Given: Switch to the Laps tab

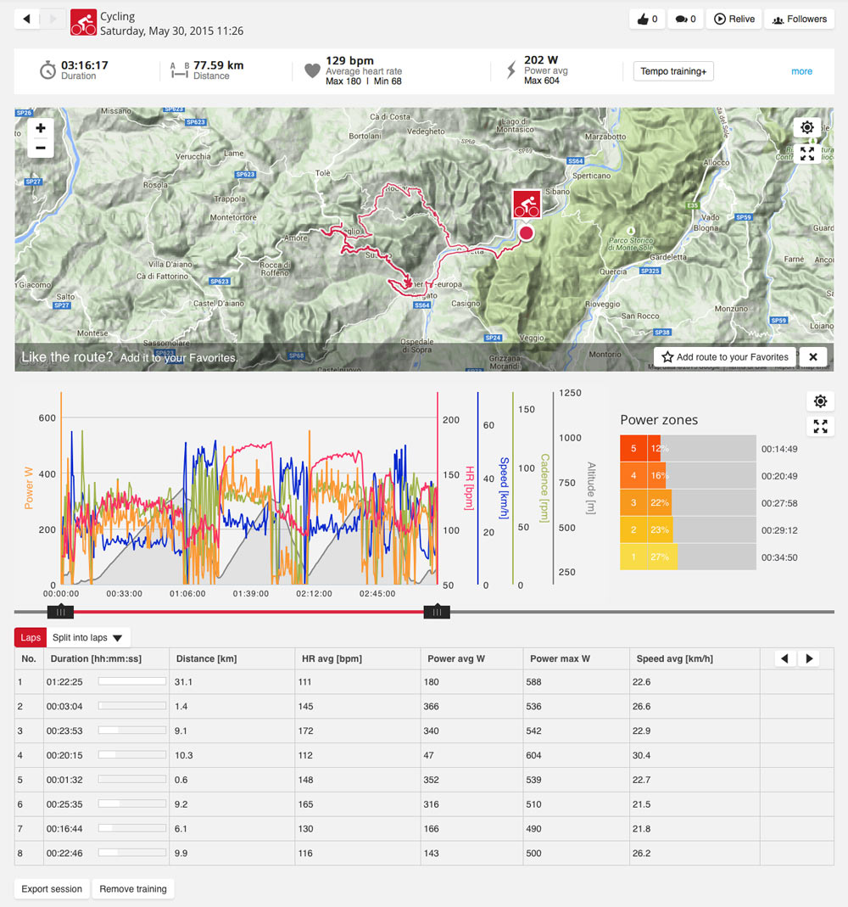Looking at the screenshot, I should [x=31, y=637].
